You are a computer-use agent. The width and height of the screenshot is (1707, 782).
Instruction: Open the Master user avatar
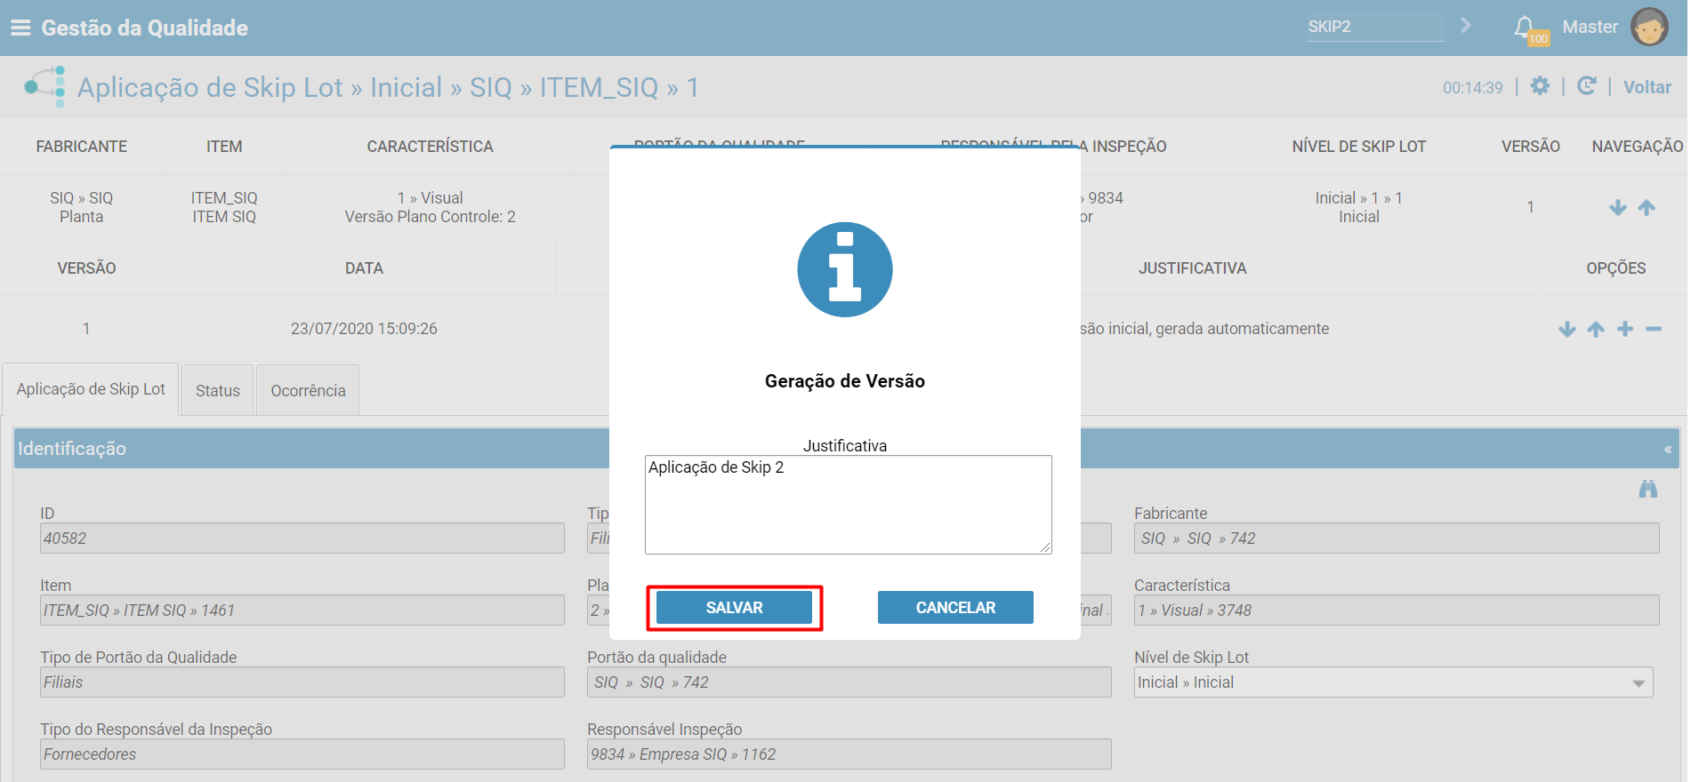[x=1648, y=27]
